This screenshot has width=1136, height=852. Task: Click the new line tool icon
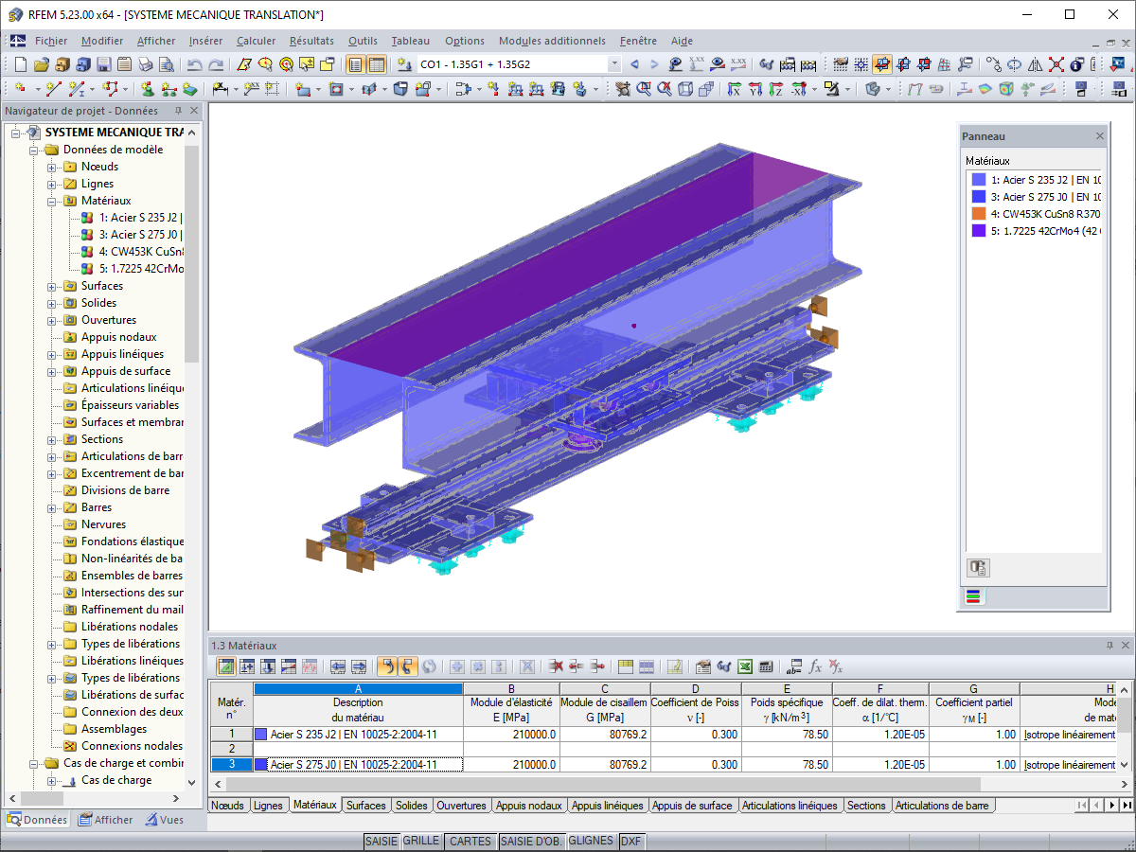tap(54, 89)
